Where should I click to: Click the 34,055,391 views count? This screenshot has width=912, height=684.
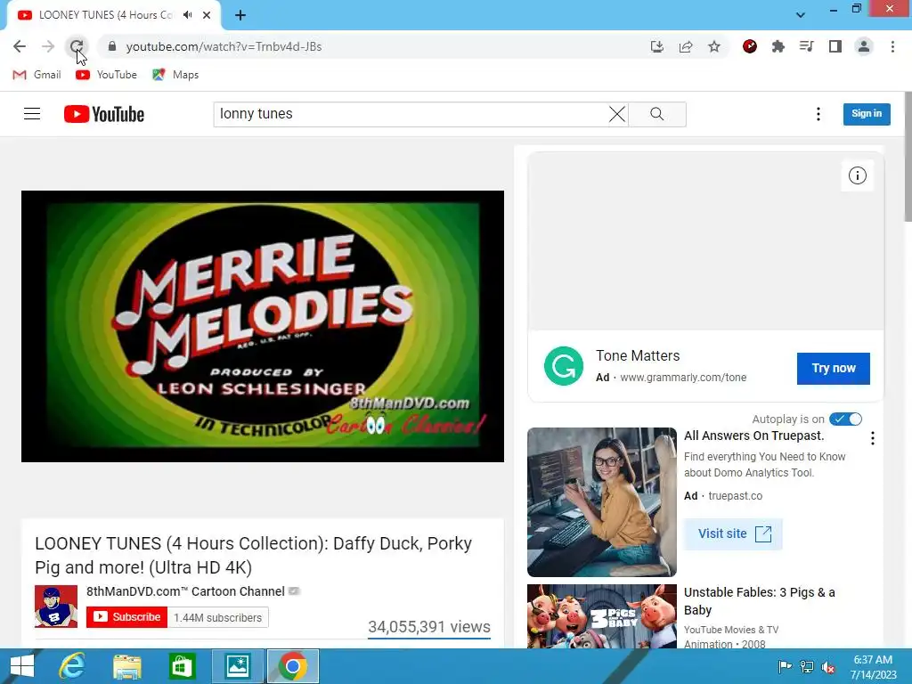click(x=429, y=627)
